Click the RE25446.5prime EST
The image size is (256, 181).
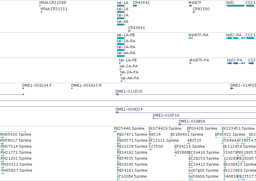116,132
